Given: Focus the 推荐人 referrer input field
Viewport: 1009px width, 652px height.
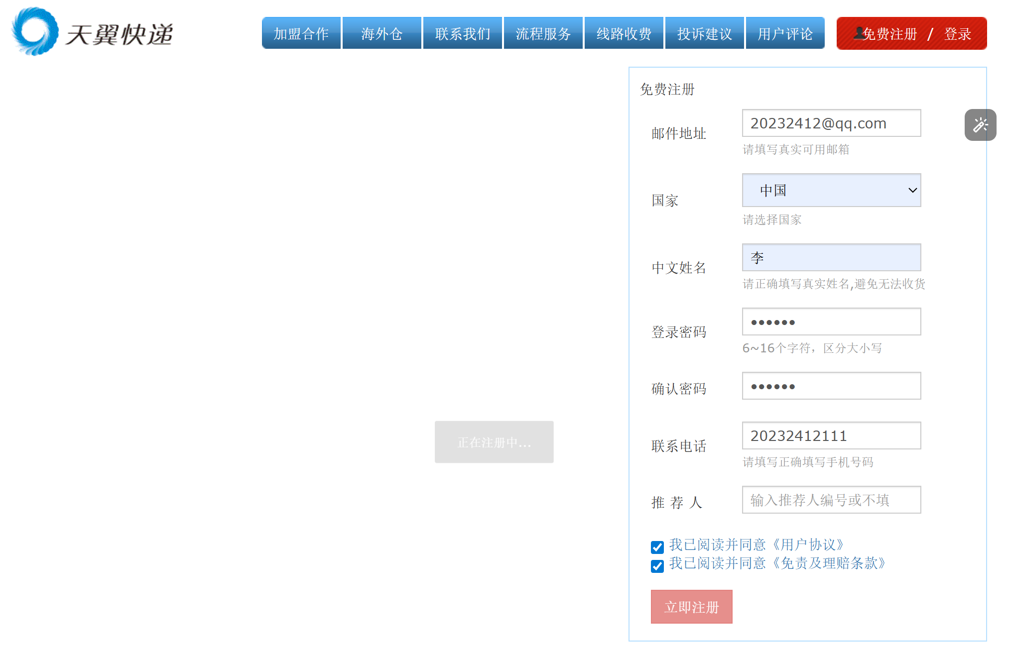Looking at the screenshot, I should click(x=831, y=500).
